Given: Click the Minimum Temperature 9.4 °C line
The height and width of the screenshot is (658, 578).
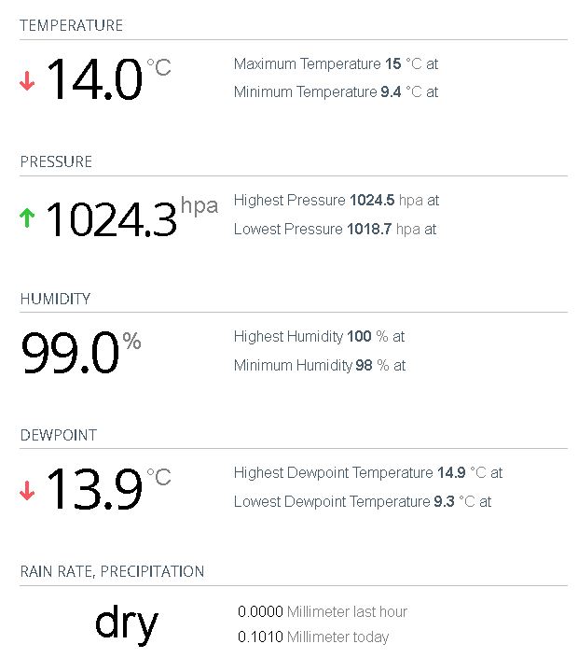Looking at the screenshot, I should [336, 91].
